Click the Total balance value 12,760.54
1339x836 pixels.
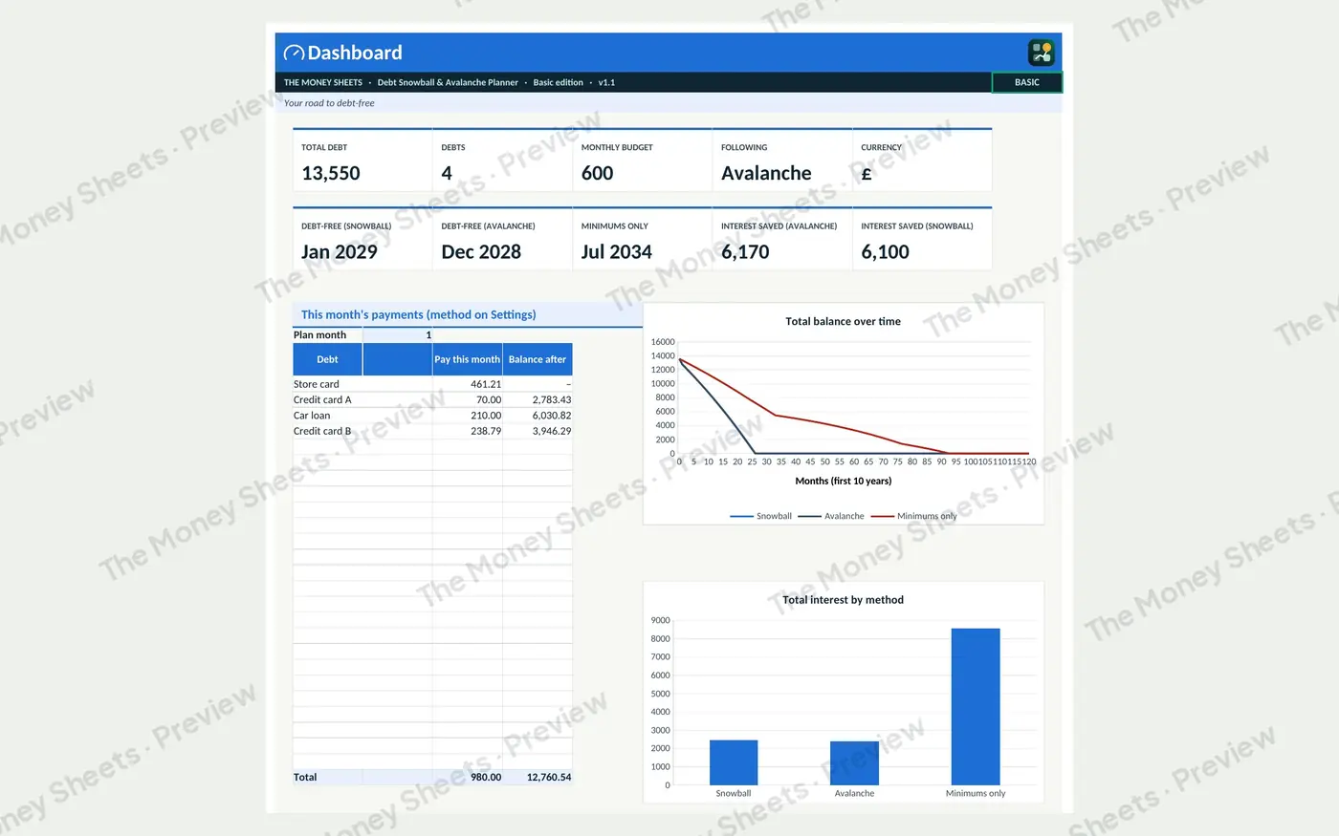coord(549,778)
